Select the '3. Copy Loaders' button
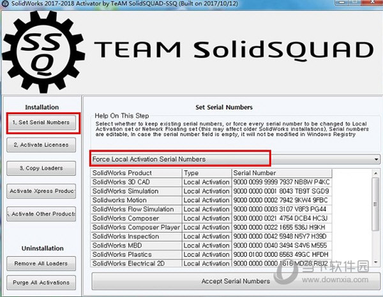The height and width of the screenshot is (297, 383). 41,168
